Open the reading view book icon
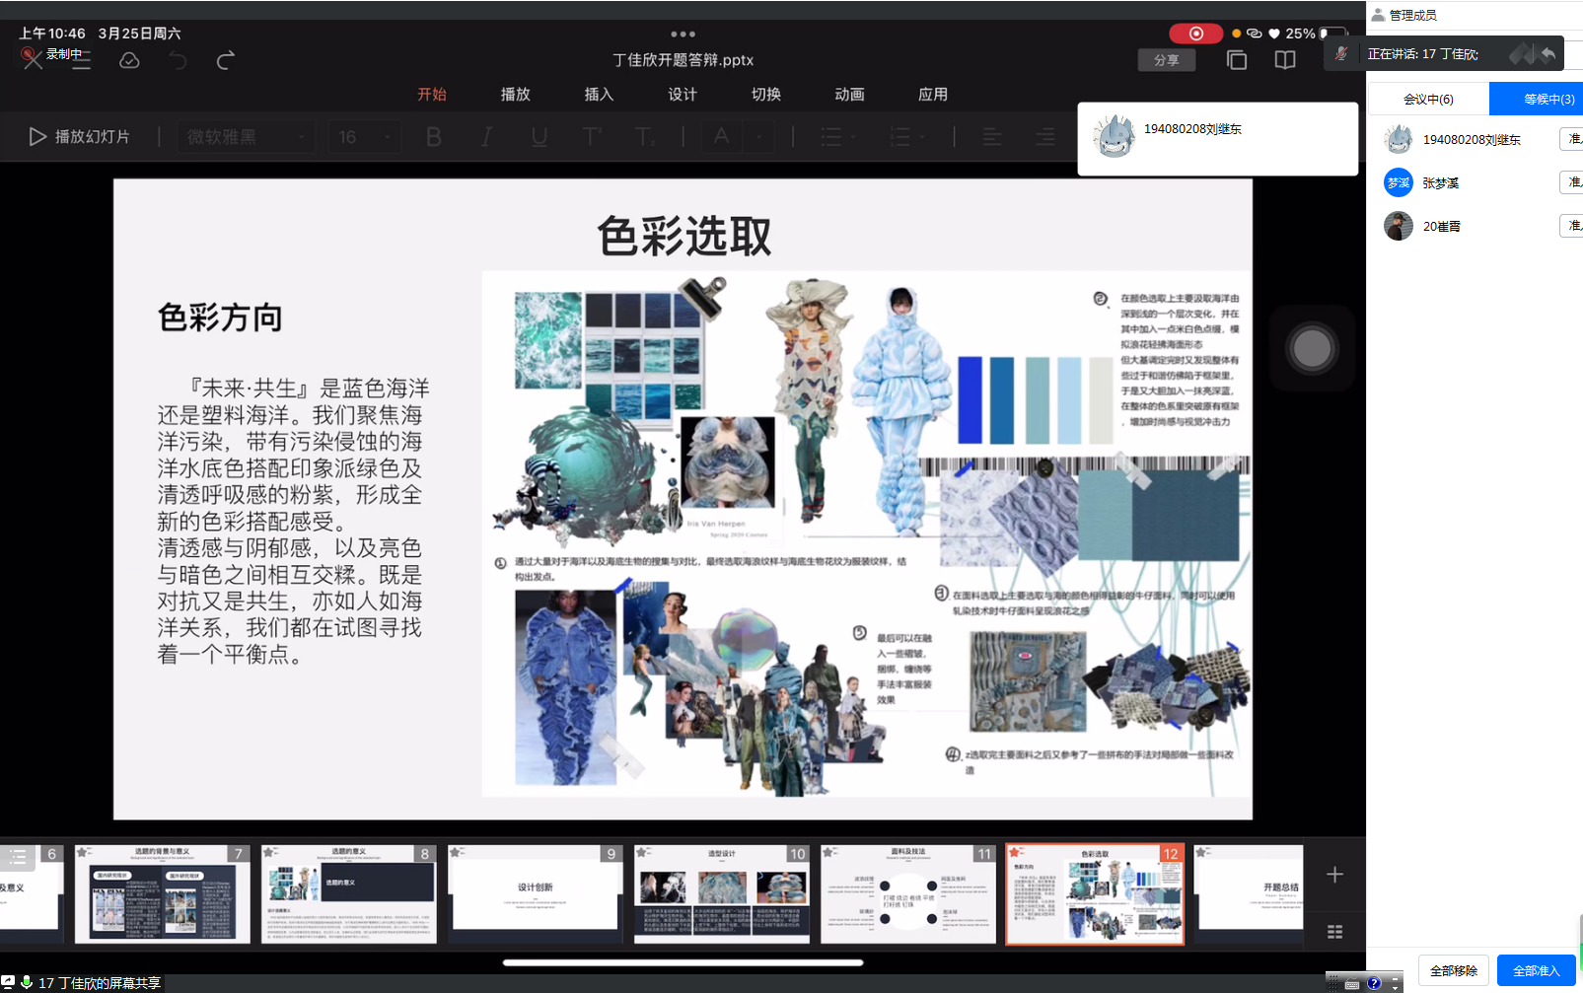Image resolution: width=1583 pixels, height=993 pixels. (1284, 60)
